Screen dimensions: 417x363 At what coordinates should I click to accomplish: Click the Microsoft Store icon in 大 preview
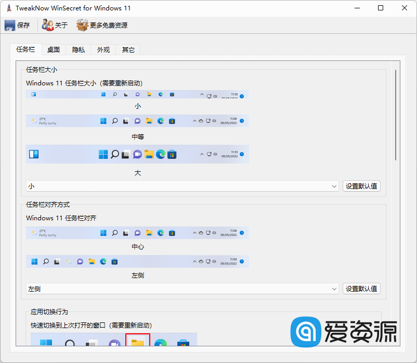point(171,155)
